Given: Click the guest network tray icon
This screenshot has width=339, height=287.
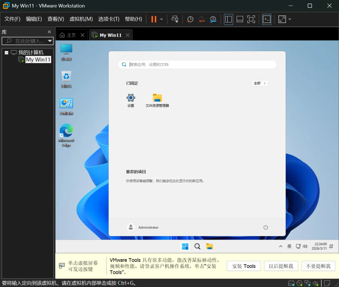Looking at the screenshot, I should tap(298, 246).
